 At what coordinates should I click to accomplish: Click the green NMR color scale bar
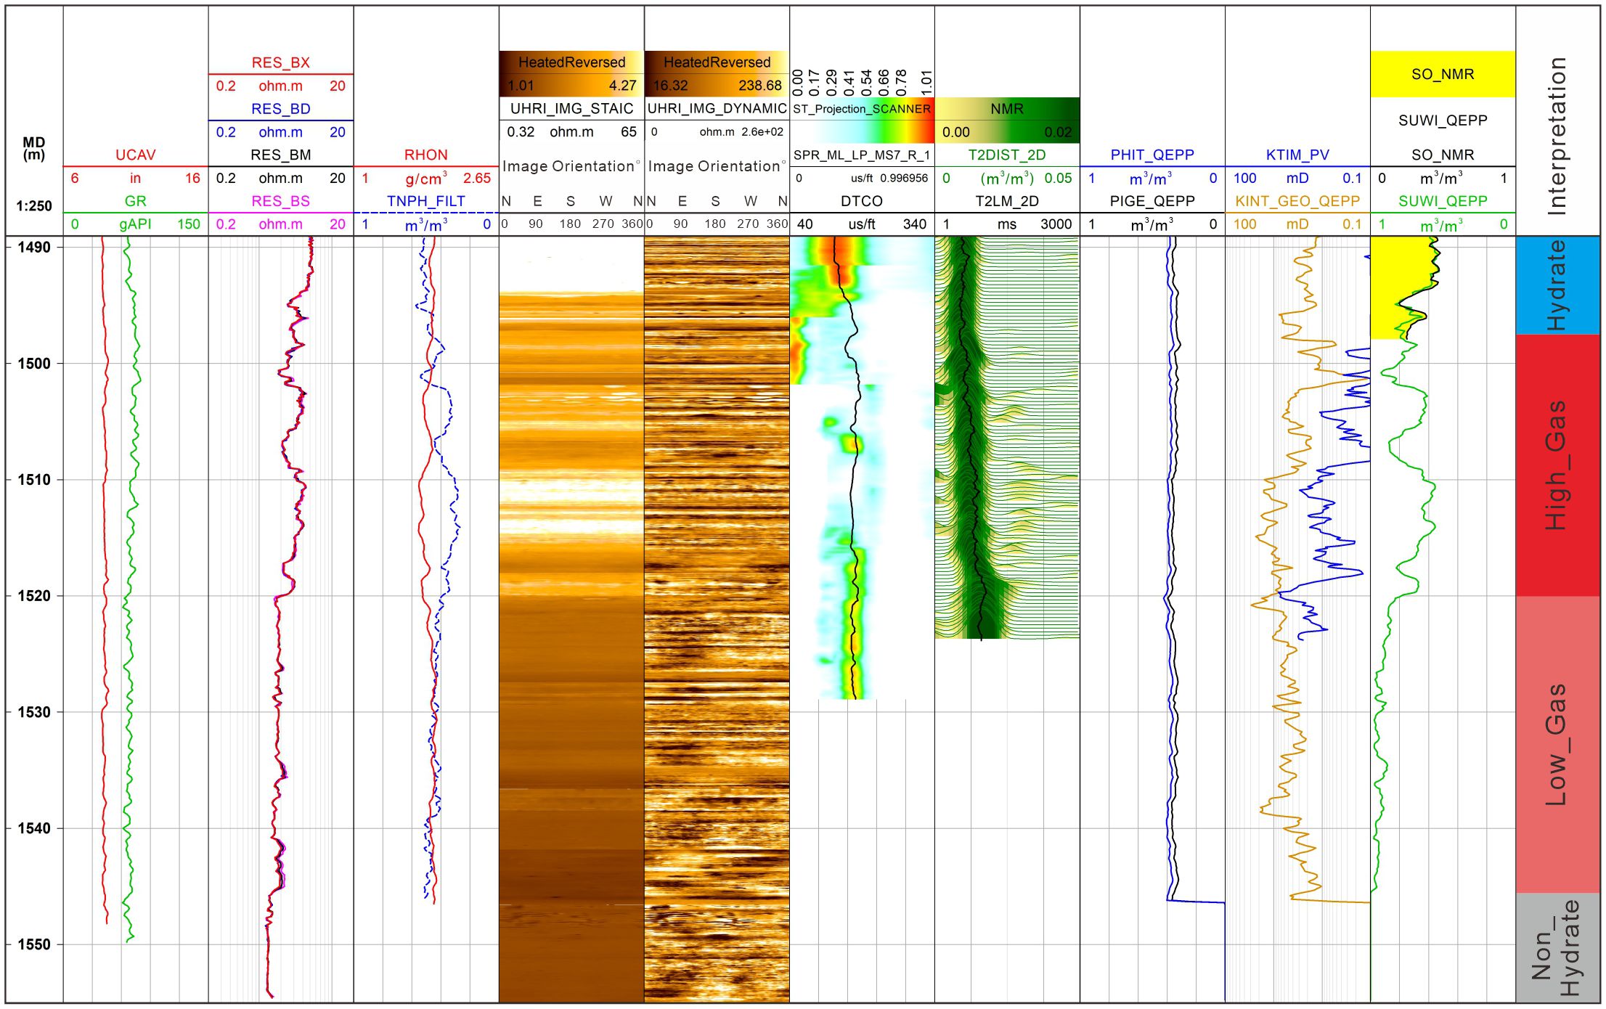(x=1007, y=120)
